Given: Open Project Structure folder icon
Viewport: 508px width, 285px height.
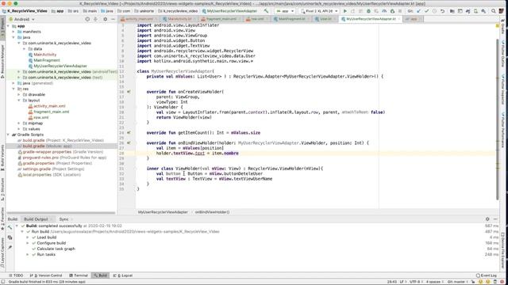Looking at the screenshot, I should pos(452,11).
